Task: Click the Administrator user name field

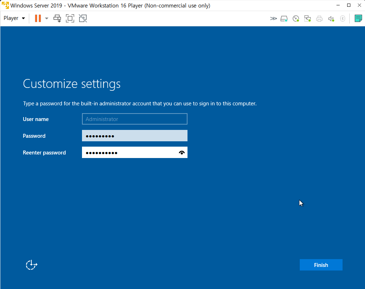Action: 134,119
